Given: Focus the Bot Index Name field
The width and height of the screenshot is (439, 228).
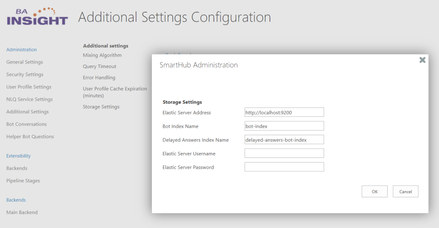Looking at the screenshot, I should click(x=284, y=126).
